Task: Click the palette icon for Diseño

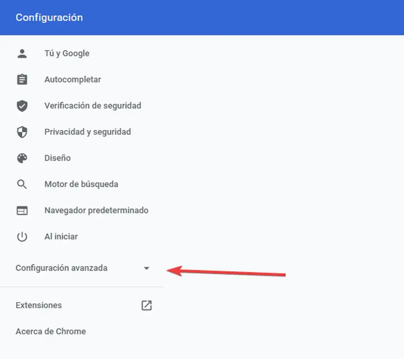Action: [x=22, y=158]
